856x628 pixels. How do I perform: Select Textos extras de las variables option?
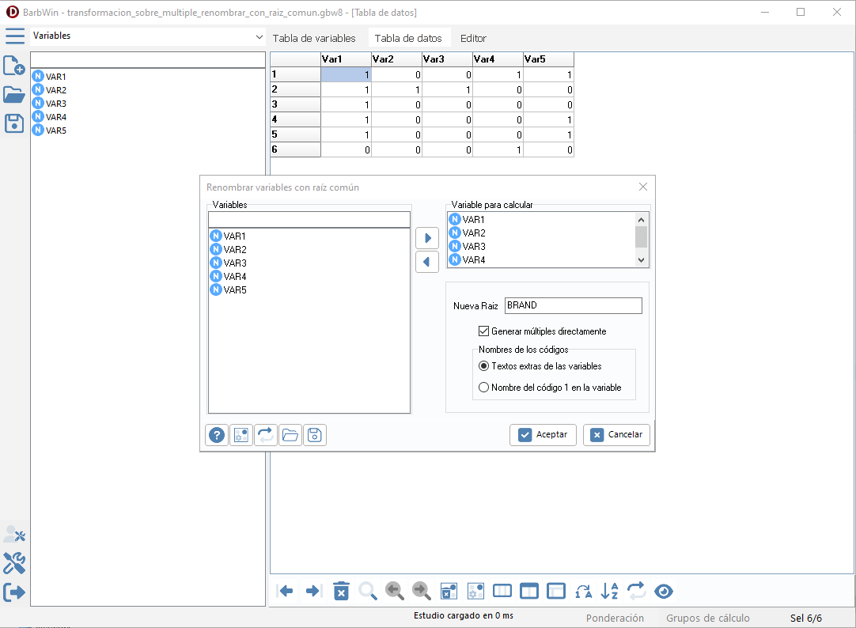click(x=484, y=366)
